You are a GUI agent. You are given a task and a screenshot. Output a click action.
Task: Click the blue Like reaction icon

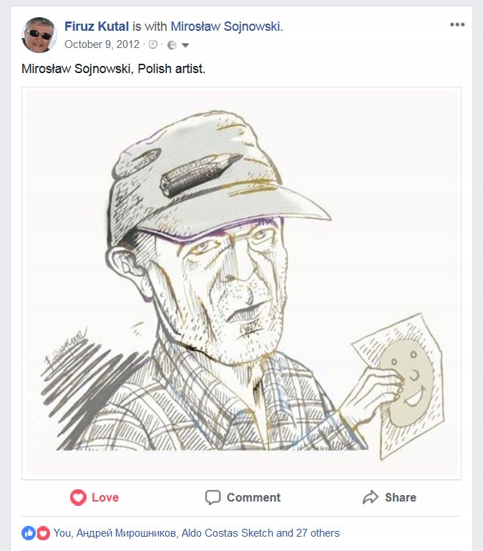click(x=29, y=533)
